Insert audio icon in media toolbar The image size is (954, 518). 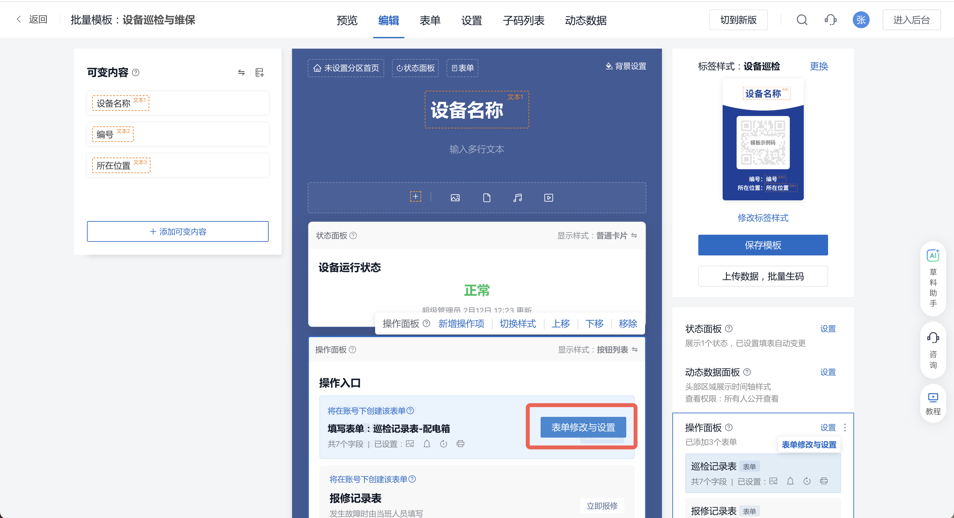[518, 198]
